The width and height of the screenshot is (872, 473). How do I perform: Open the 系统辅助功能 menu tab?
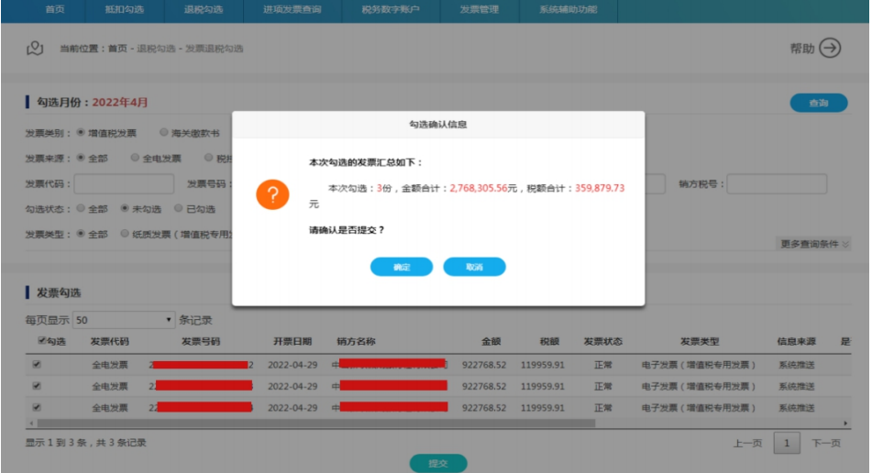[568, 9]
